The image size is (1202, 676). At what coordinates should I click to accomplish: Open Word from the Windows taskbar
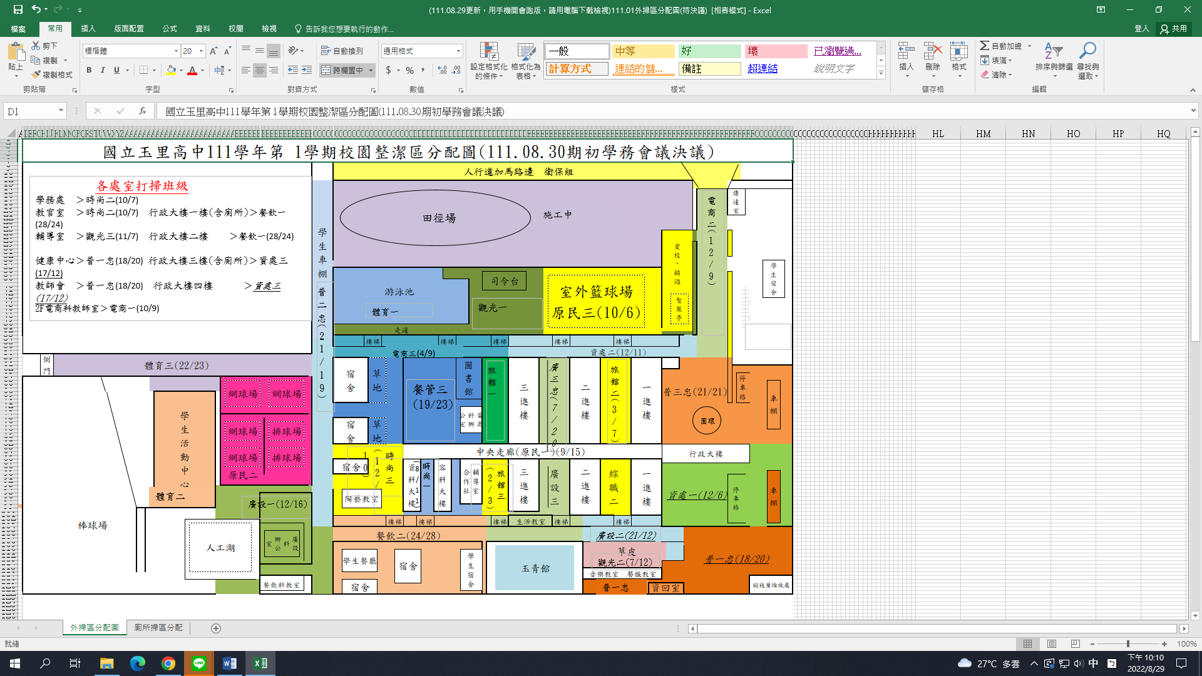(x=230, y=663)
